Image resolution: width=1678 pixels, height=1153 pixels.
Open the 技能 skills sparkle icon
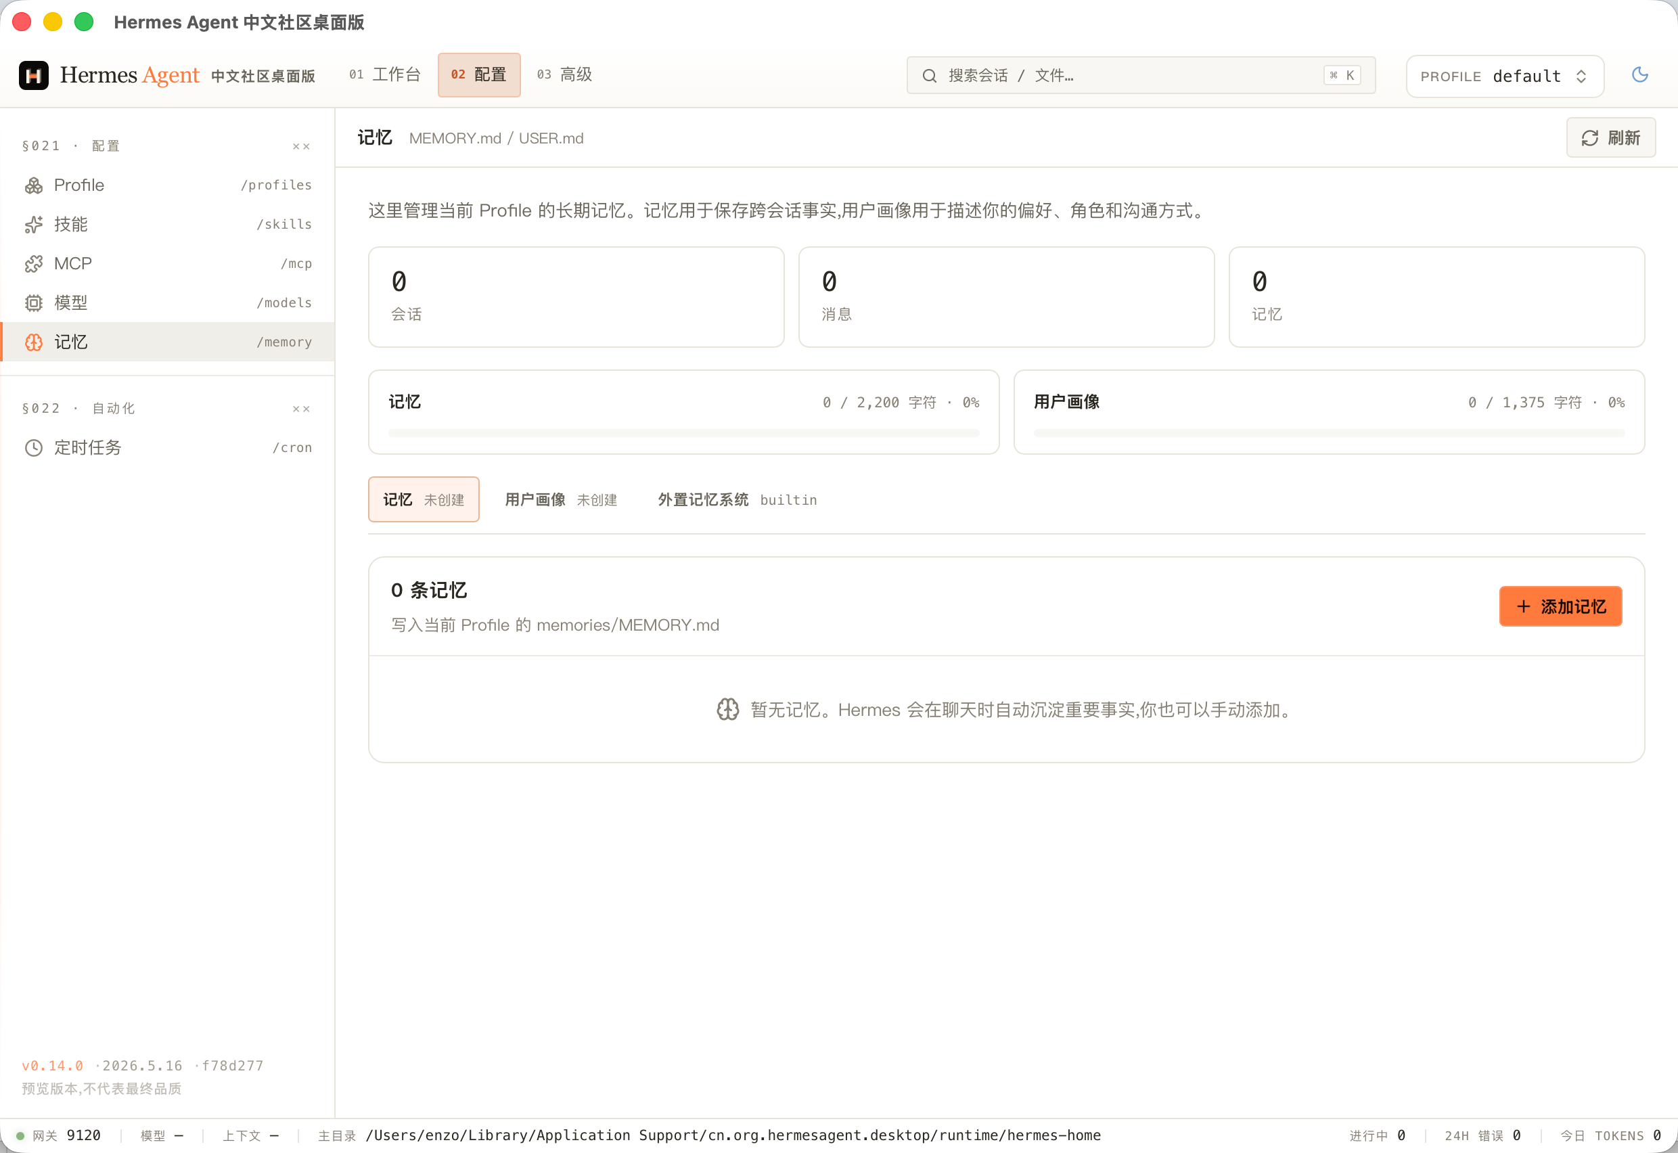pyautogui.click(x=34, y=225)
